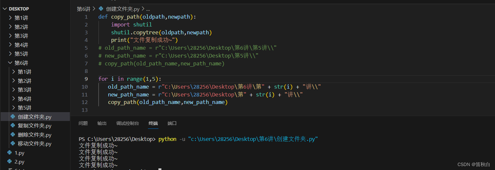Click the 第6讲 breadcrumb segment
This screenshot has width=495, height=170.
click(x=84, y=9)
